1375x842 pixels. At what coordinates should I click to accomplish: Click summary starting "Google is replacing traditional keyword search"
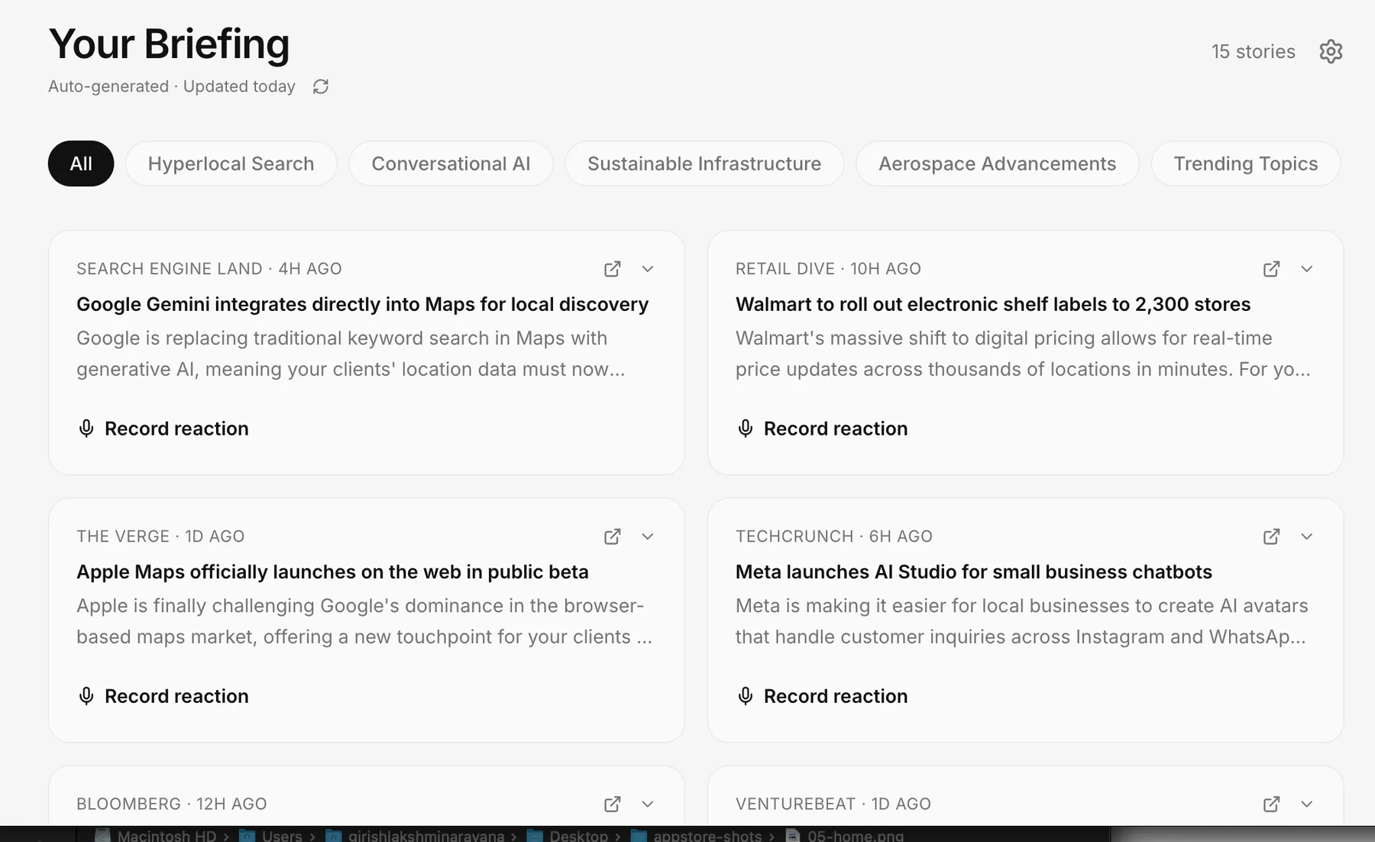[351, 354]
